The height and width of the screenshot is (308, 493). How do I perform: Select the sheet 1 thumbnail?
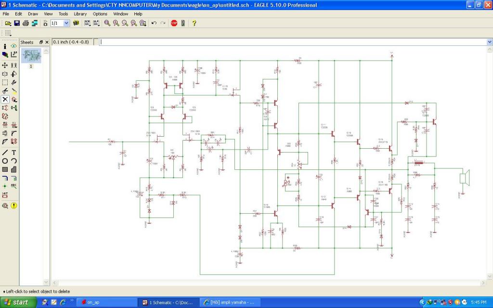click(31, 56)
